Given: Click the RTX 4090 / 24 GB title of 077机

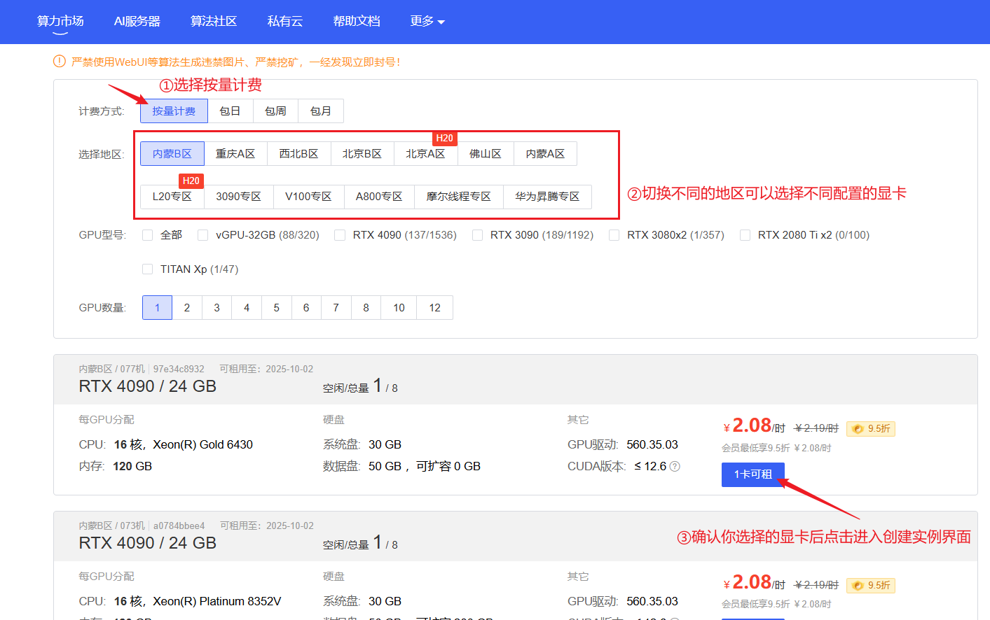Looking at the screenshot, I should pyautogui.click(x=148, y=386).
